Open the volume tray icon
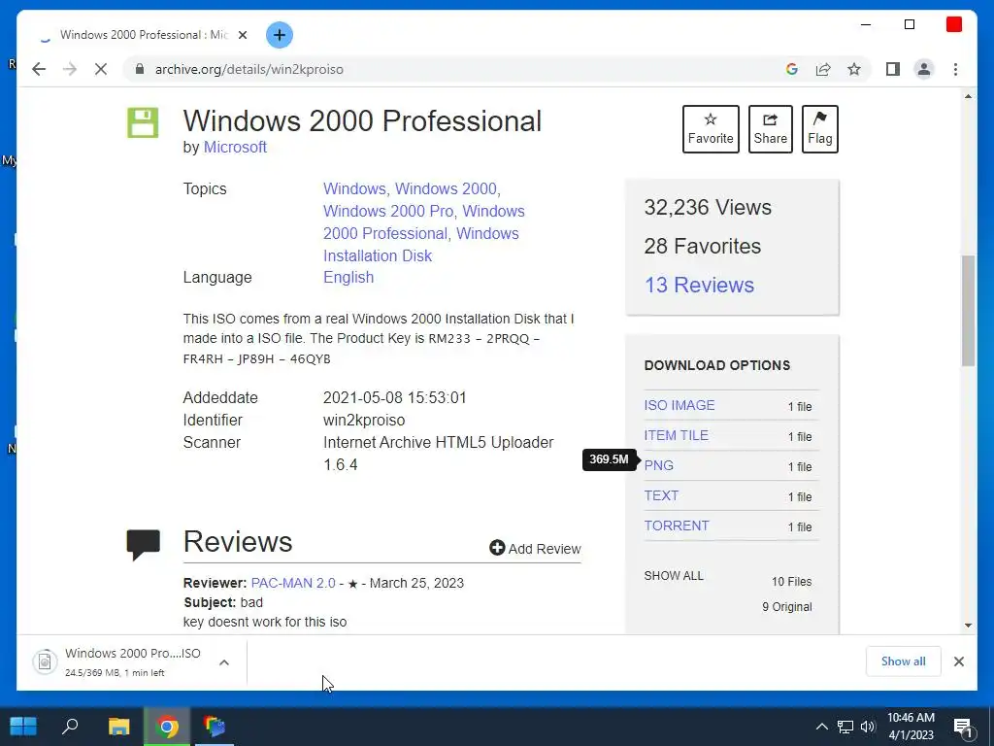Viewport: 994px width, 746px height. coord(868,727)
